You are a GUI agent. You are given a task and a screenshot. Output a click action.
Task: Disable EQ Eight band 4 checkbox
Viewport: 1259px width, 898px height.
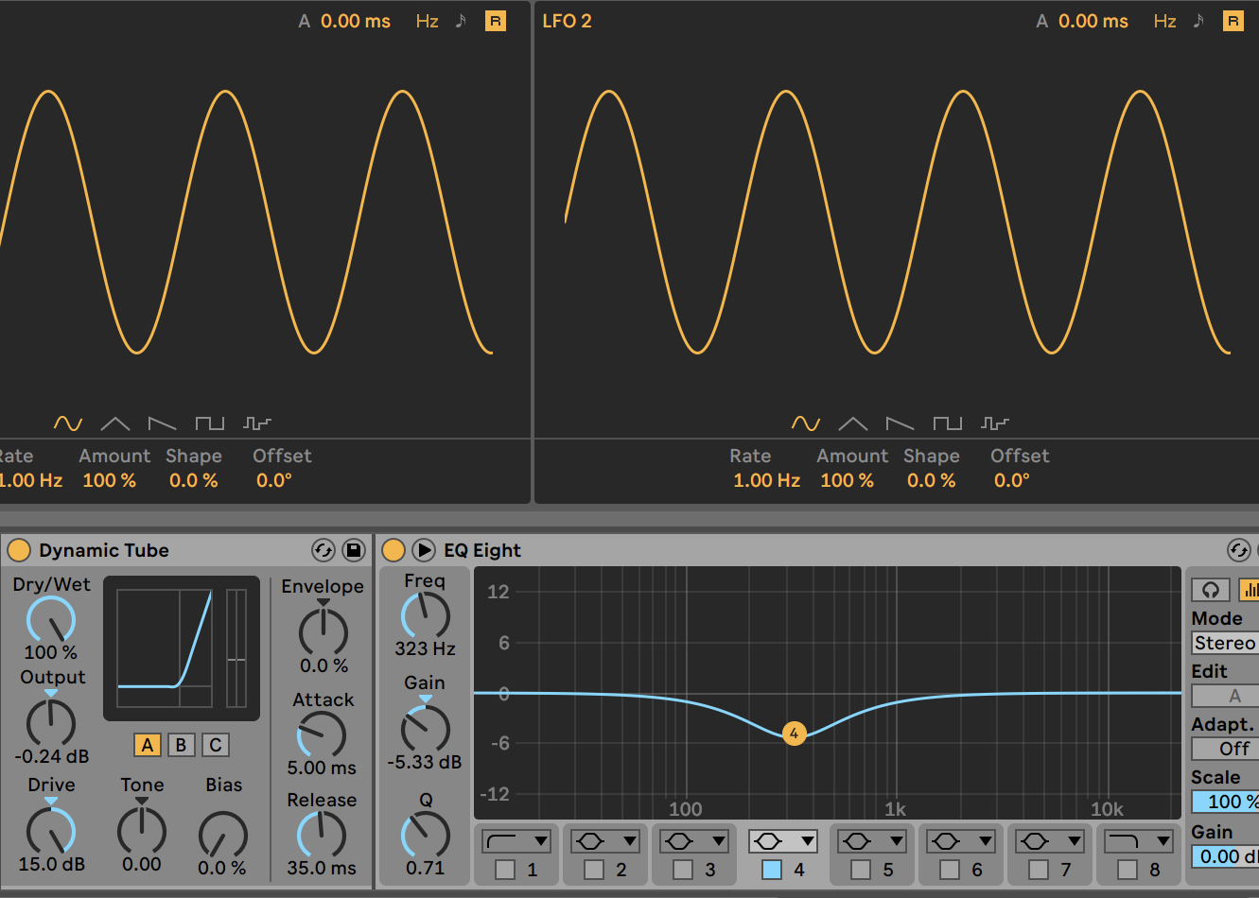click(772, 870)
